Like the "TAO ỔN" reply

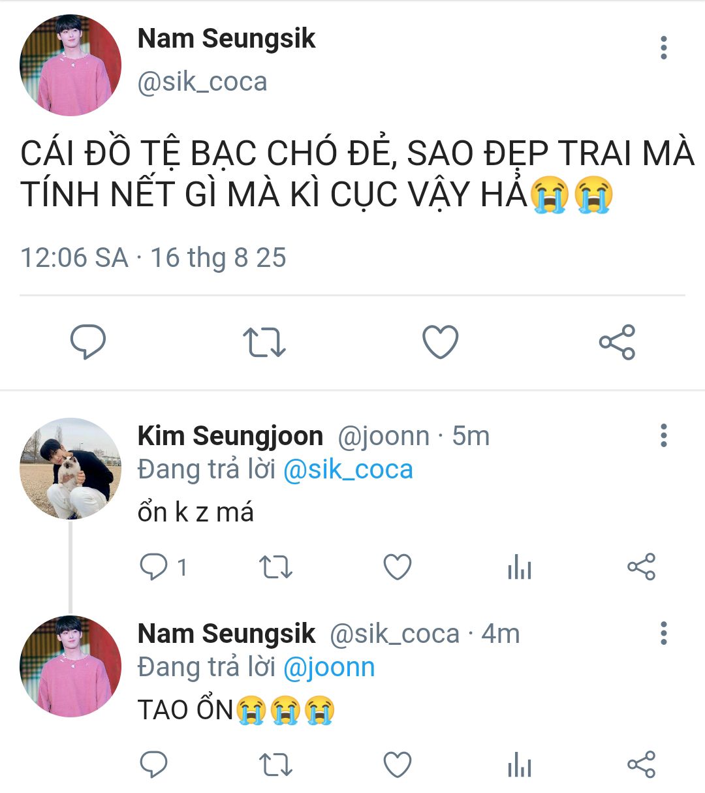coord(397,765)
